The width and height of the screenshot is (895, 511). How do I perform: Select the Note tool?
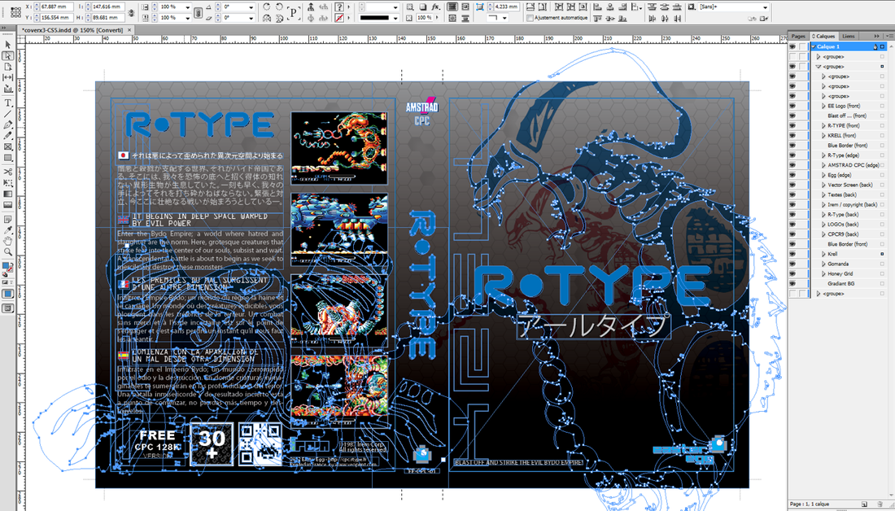tap(8, 219)
